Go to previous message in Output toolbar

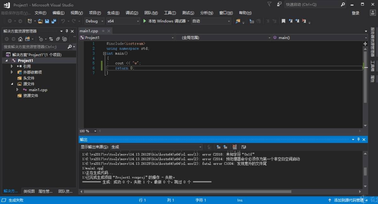(x=219, y=147)
